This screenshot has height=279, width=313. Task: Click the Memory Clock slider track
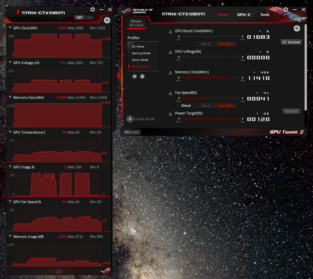point(211,77)
